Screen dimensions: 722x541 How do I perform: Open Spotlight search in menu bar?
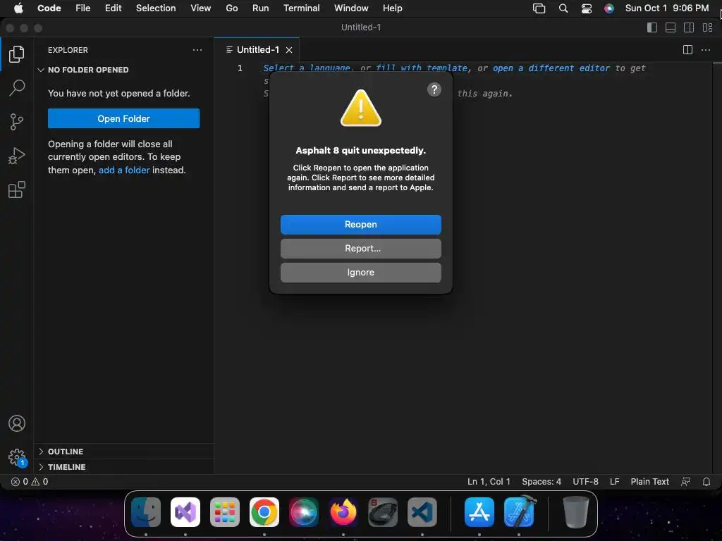coord(563,8)
